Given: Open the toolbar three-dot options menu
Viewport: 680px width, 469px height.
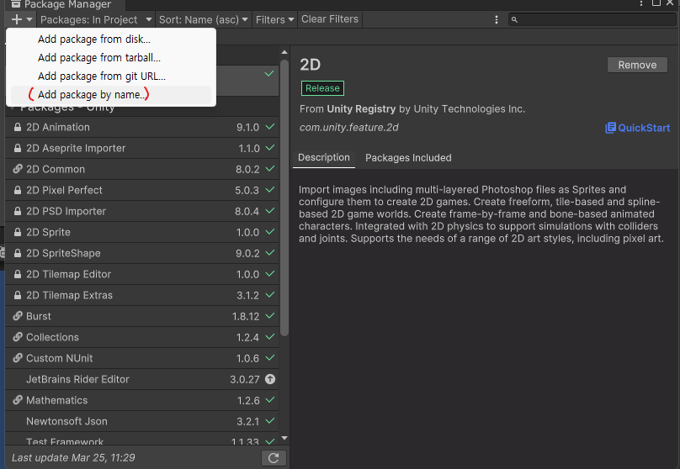Looking at the screenshot, I should (497, 19).
